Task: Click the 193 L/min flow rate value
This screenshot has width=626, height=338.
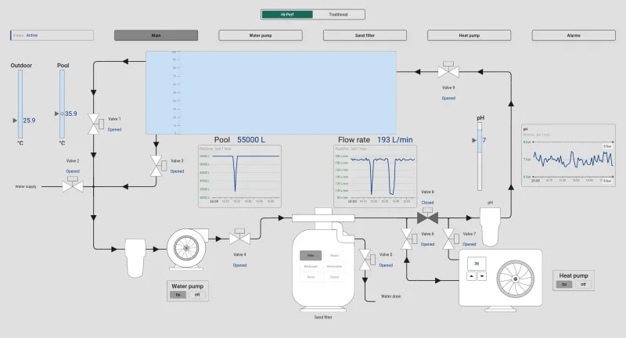Action: click(395, 140)
